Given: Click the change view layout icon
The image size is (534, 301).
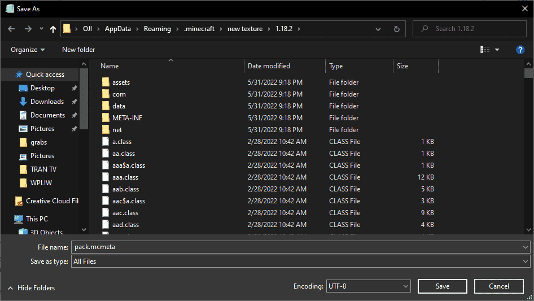Looking at the screenshot, I should 485,50.
